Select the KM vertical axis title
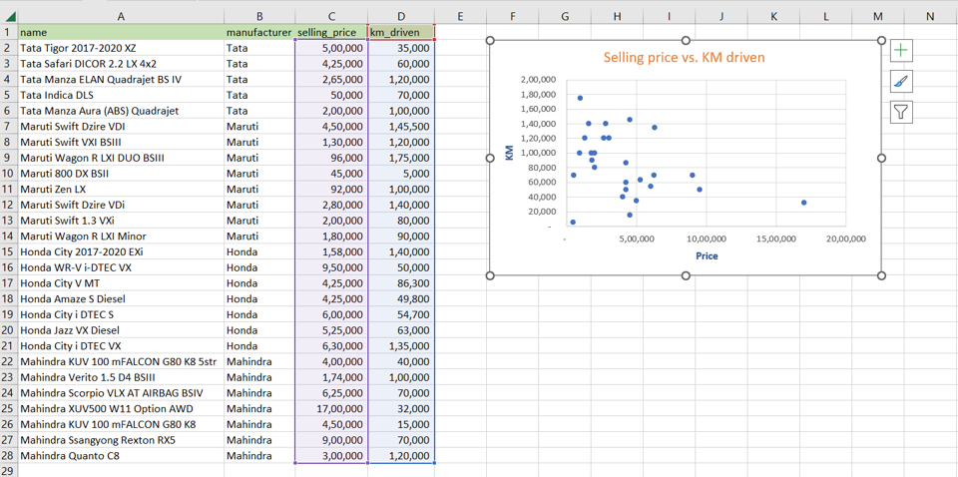Screen dimensions: 958x477 pyautogui.click(x=508, y=153)
